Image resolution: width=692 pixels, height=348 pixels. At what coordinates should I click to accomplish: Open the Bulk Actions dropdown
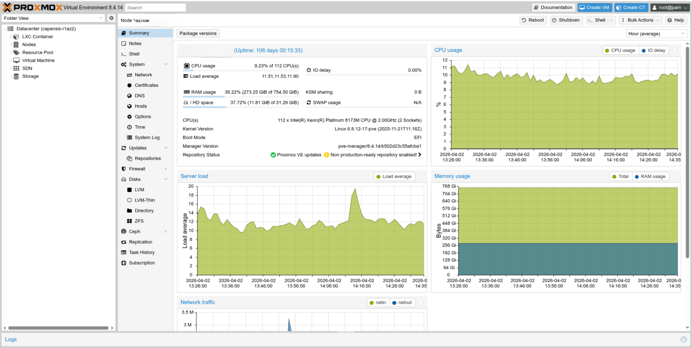click(641, 20)
